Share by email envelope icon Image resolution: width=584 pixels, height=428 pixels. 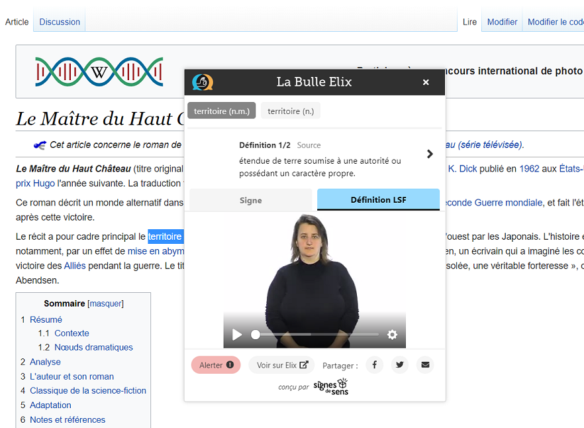point(425,364)
